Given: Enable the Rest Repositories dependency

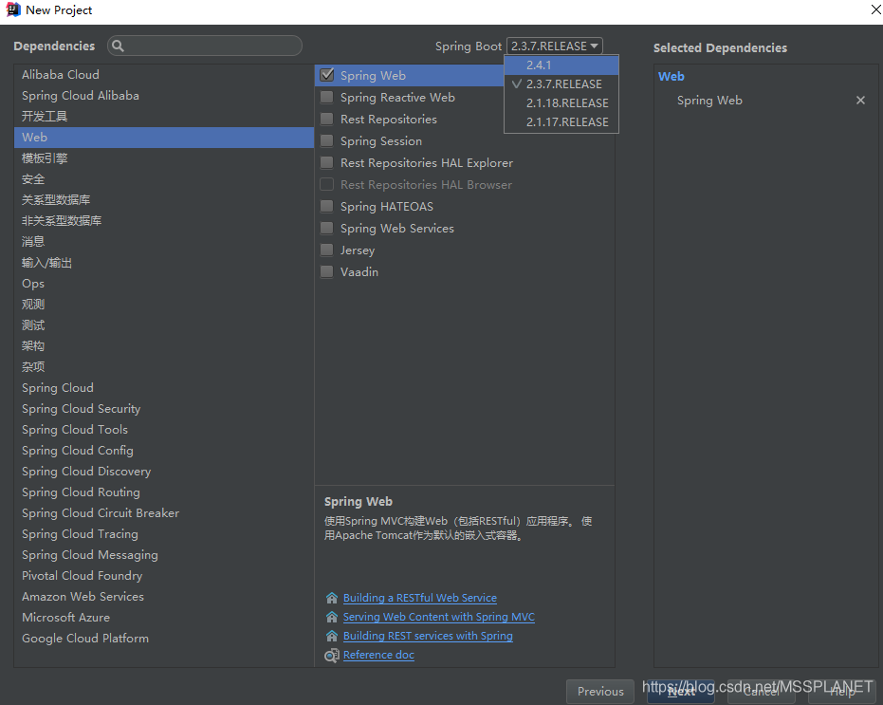Looking at the screenshot, I should coord(326,119).
